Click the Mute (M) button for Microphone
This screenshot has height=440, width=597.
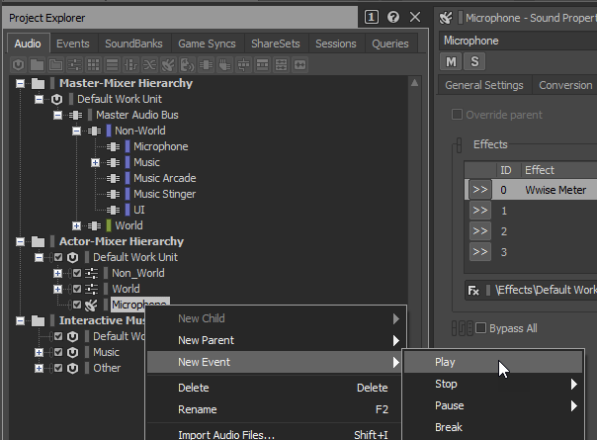pyautogui.click(x=452, y=62)
